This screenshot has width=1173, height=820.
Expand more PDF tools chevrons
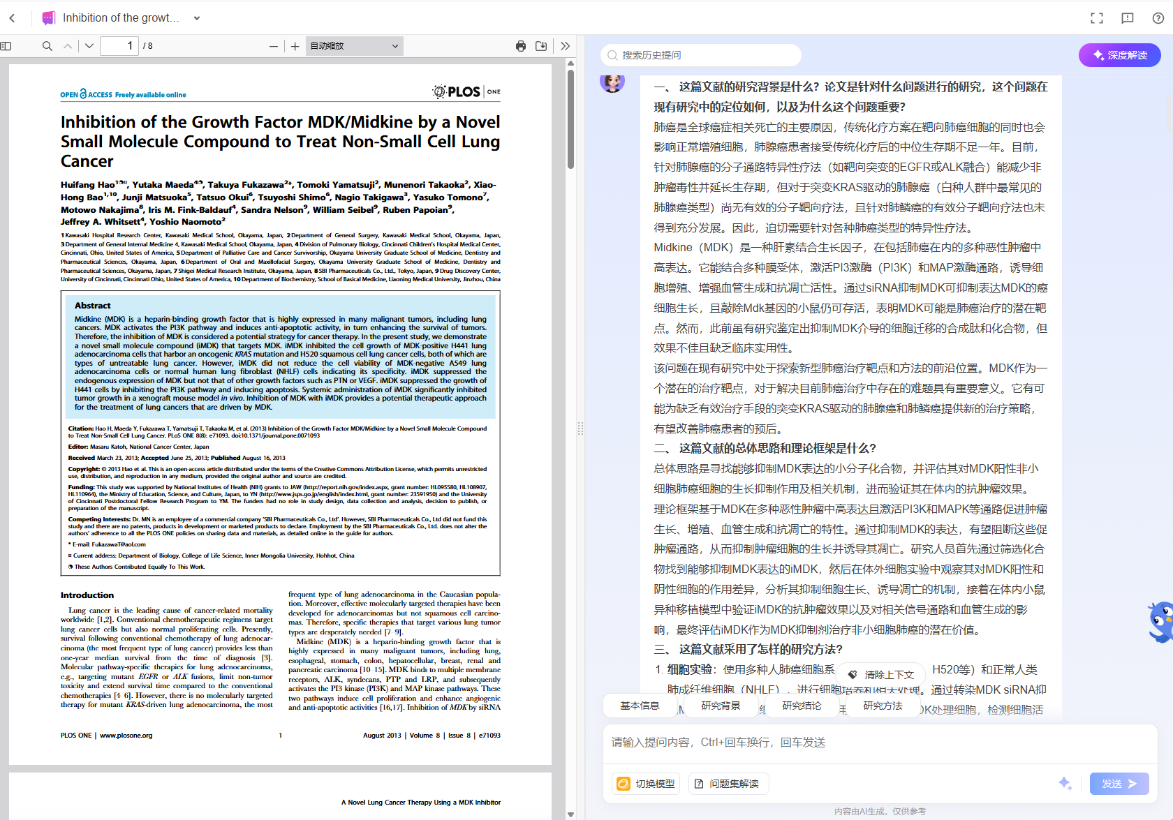[565, 46]
